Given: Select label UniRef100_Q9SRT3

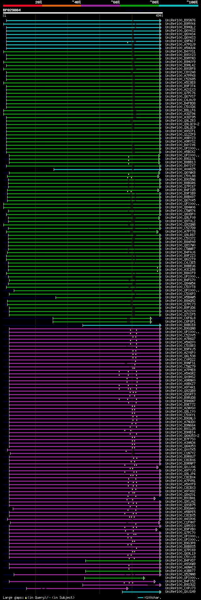Looking at the screenshot, I should 180,394.
